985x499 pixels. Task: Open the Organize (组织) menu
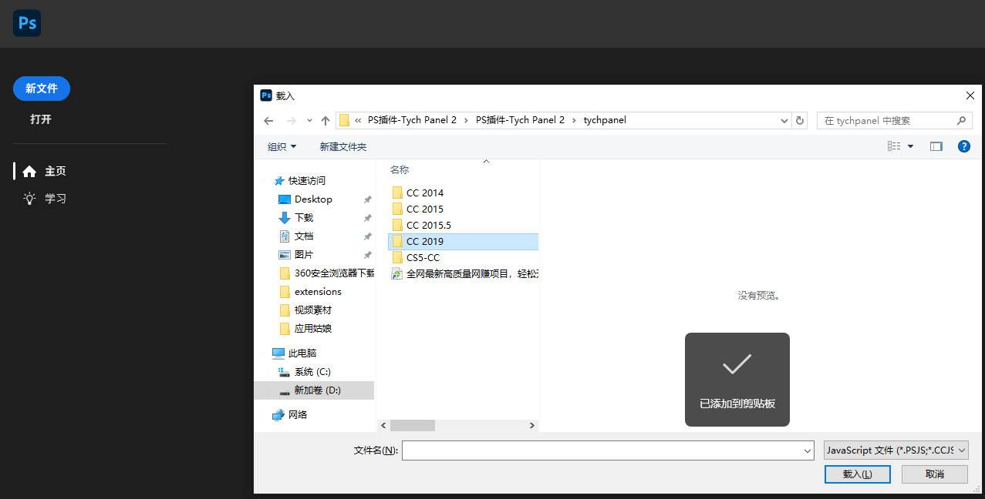coord(282,146)
